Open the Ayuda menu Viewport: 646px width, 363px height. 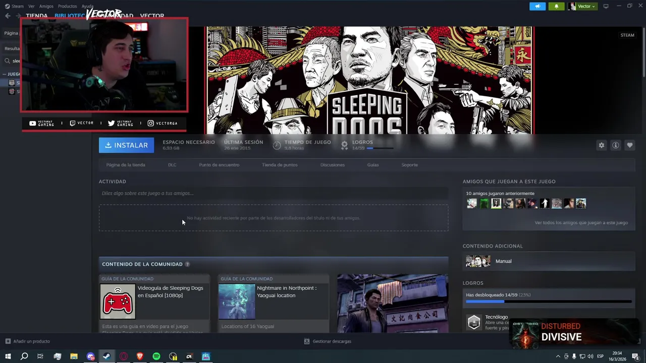point(87,6)
